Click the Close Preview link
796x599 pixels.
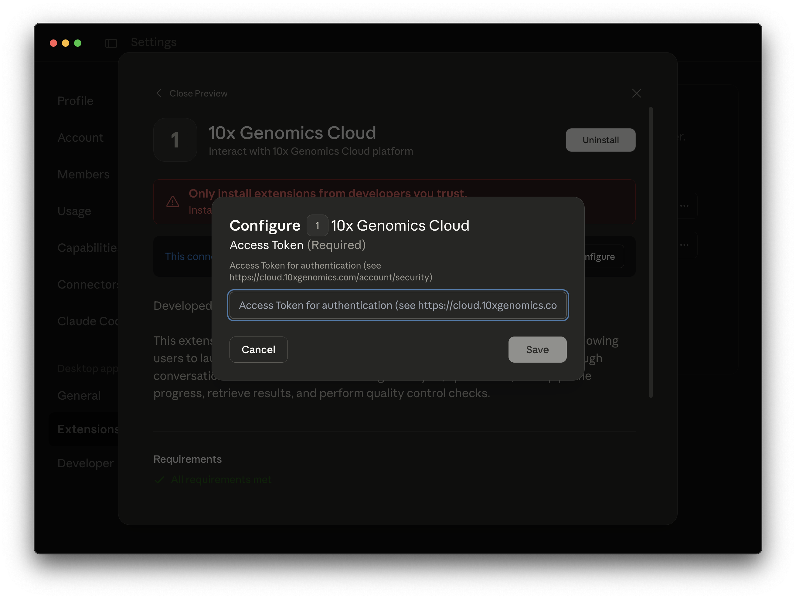[x=198, y=93]
